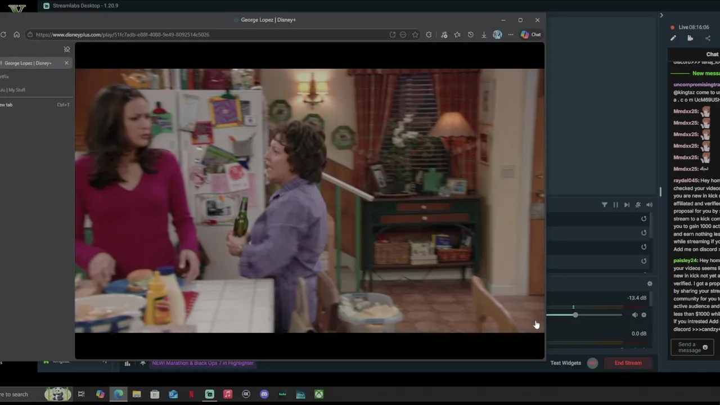Click the filter funnel icon in Streamlabs
720x405 pixels.
tap(605, 205)
